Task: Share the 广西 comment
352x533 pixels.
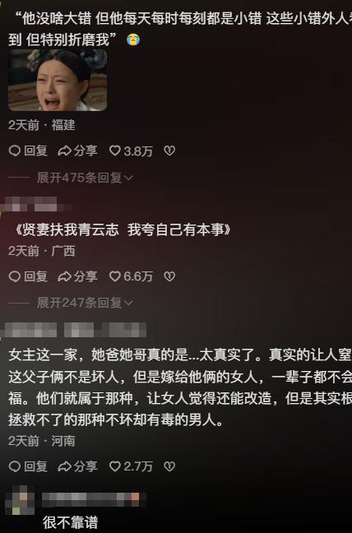Action: (x=78, y=276)
